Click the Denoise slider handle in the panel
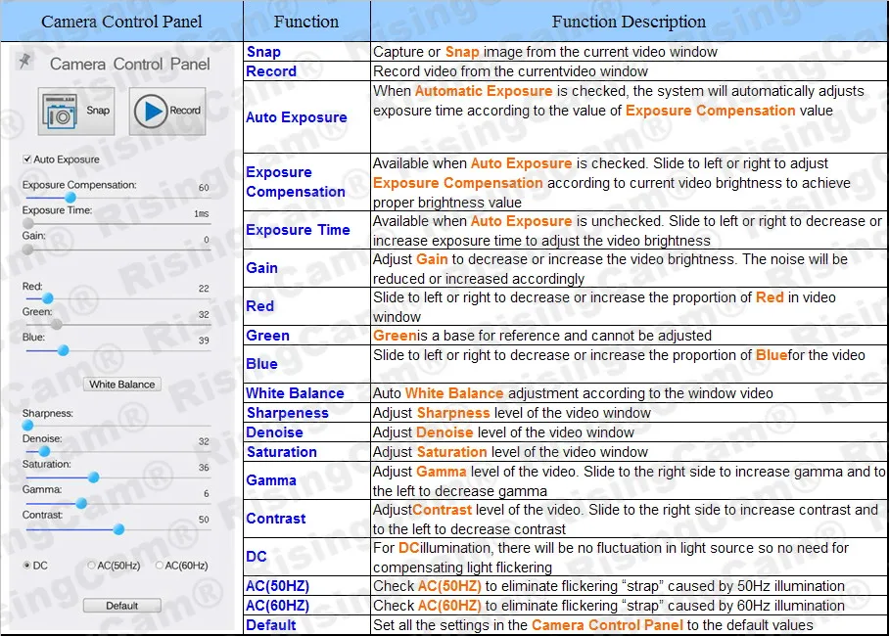Image resolution: width=889 pixels, height=636 pixels. coord(44,451)
